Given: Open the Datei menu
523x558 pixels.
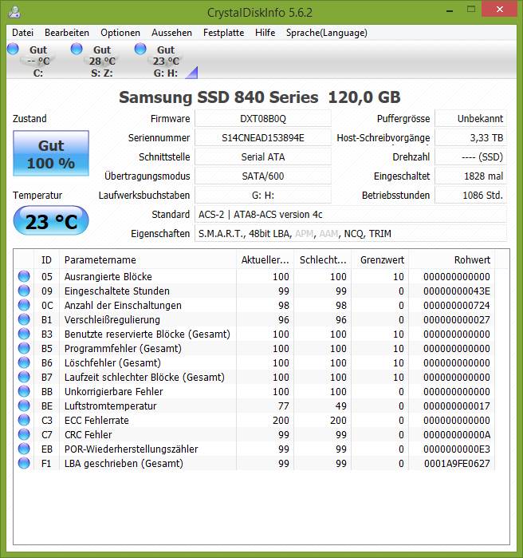Looking at the screenshot, I should click(x=23, y=33).
